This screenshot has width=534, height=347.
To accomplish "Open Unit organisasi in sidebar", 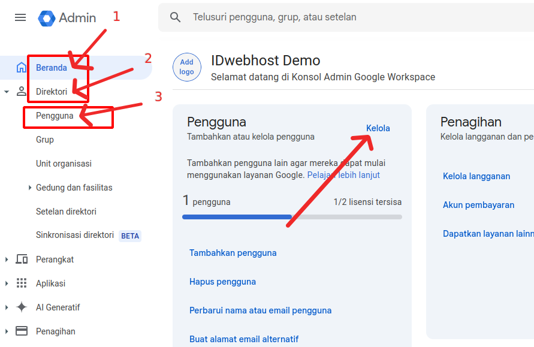I will [64, 164].
